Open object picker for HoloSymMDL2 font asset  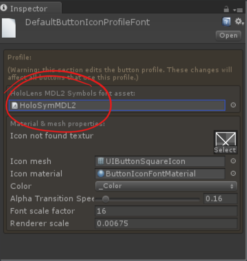(x=233, y=105)
